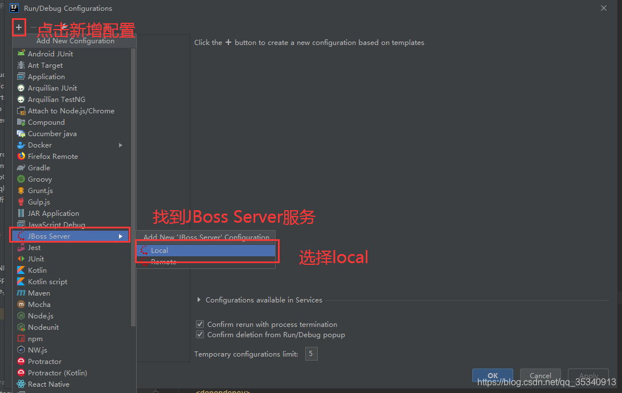Click the React Native atom icon
Image resolution: width=622 pixels, height=393 pixels.
(21, 384)
